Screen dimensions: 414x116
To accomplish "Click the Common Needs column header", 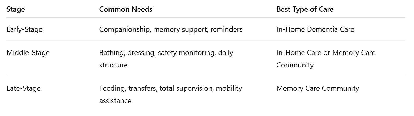I will [126, 9].
